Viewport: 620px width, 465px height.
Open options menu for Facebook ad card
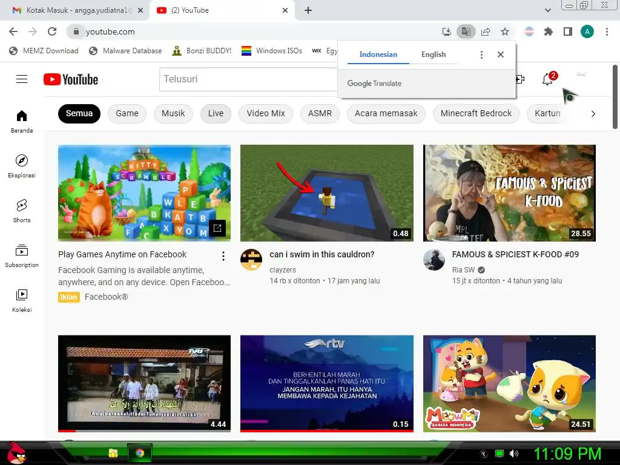(223, 256)
